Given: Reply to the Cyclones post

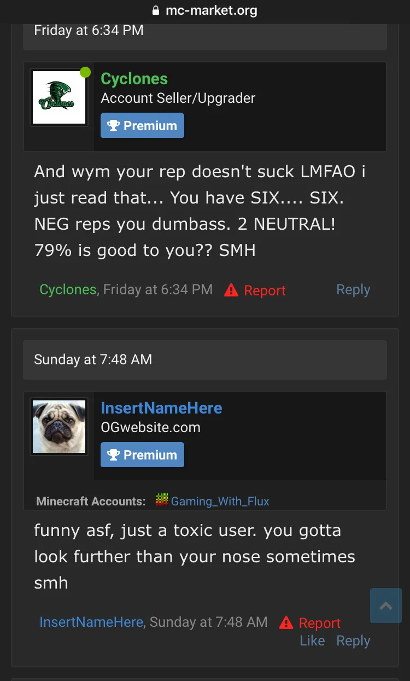Looking at the screenshot, I should point(353,289).
